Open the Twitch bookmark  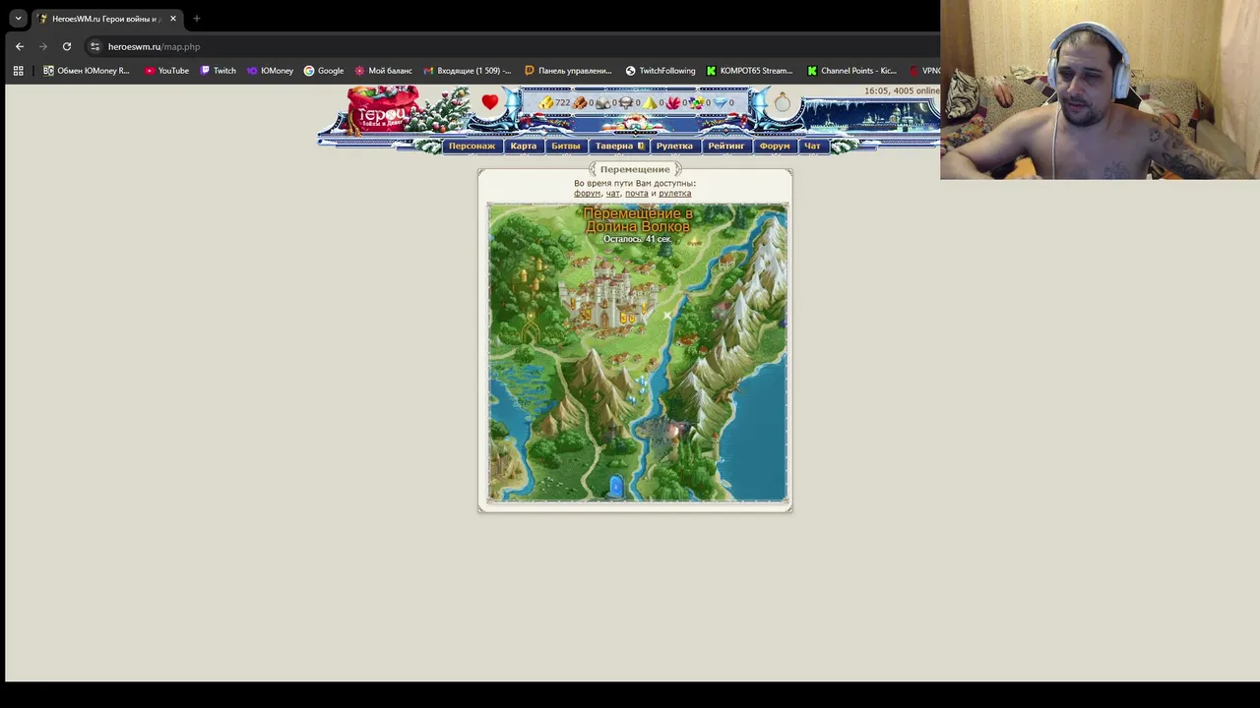[219, 71]
